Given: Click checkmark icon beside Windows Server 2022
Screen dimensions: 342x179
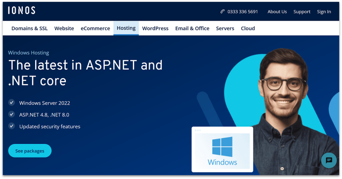Looking at the screenshot, I should (x=12, y=103).
